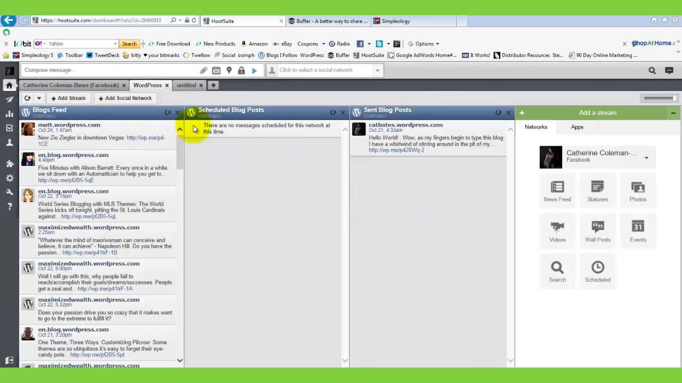The height and width of the screenshot is (383, 682).
Task: Switch to the Catherine Coleman-Bates (Facebook) tab
Action: [x=71, y=85]
